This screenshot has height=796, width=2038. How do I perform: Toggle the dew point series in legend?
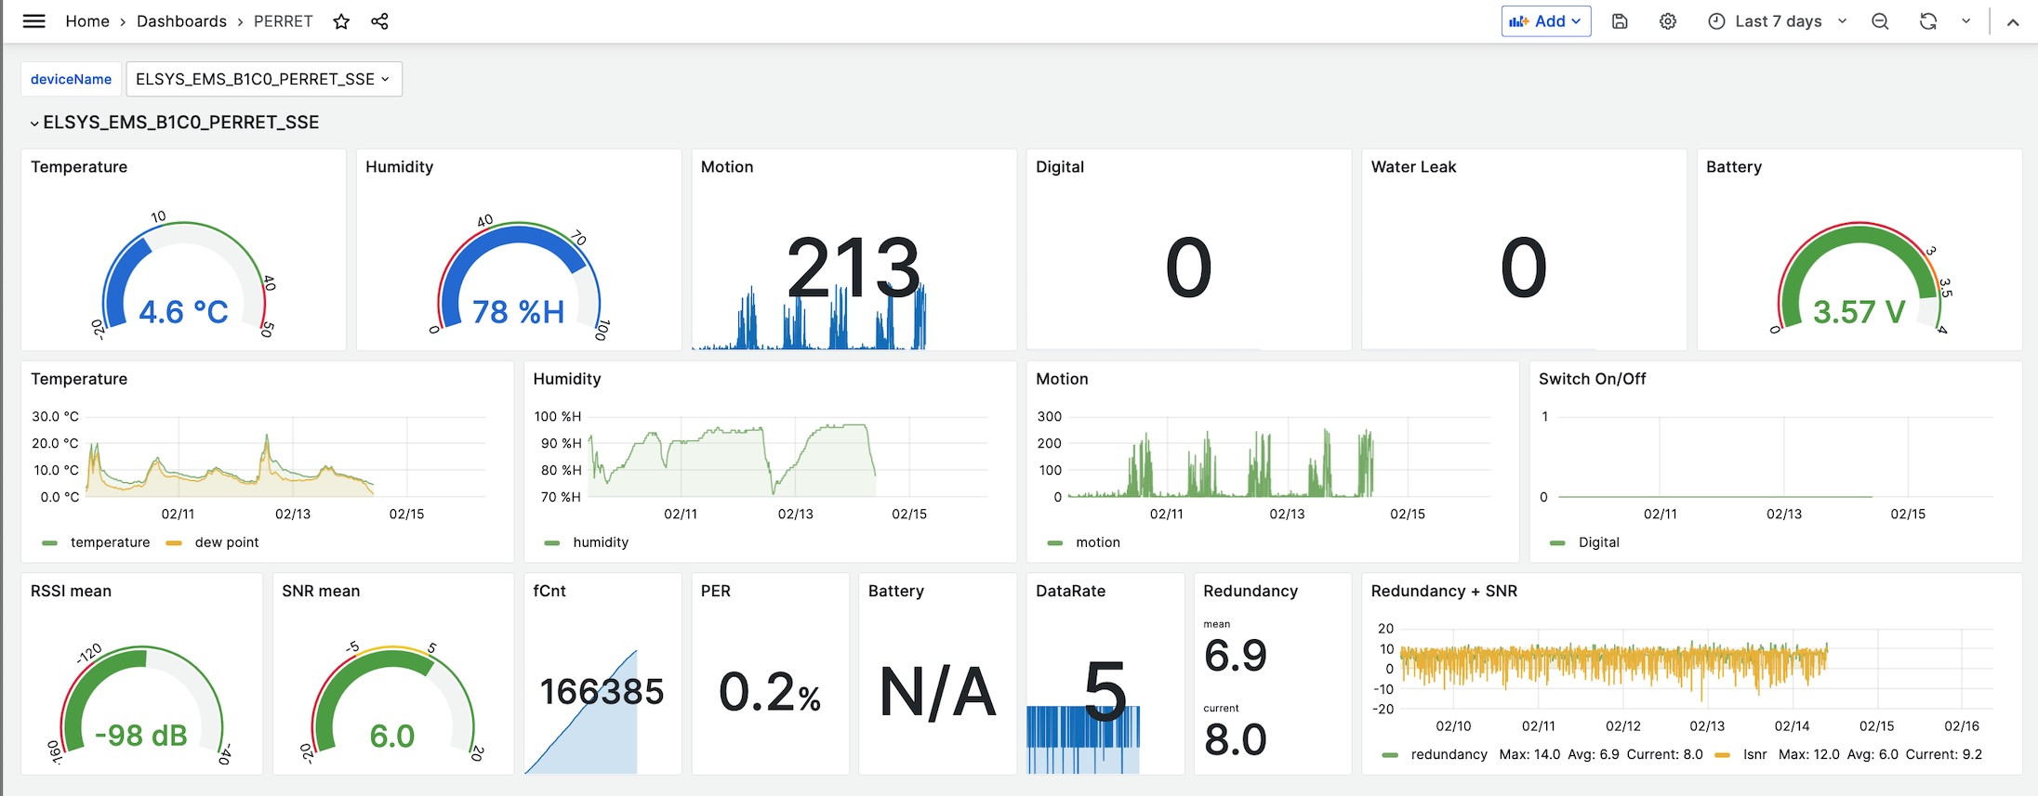[226, 542]
